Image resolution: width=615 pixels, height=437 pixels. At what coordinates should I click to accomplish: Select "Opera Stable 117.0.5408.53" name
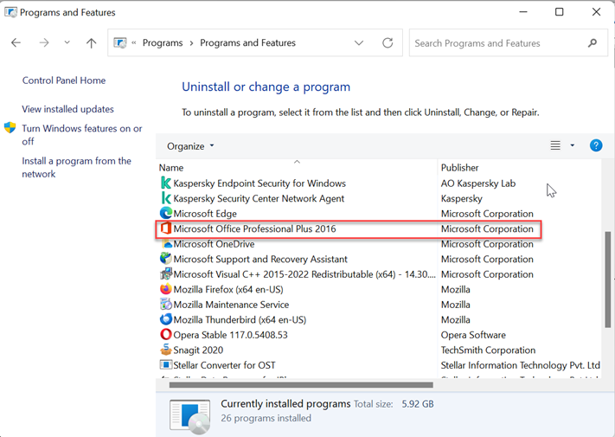pyautogui.click(x=230, y=335)
